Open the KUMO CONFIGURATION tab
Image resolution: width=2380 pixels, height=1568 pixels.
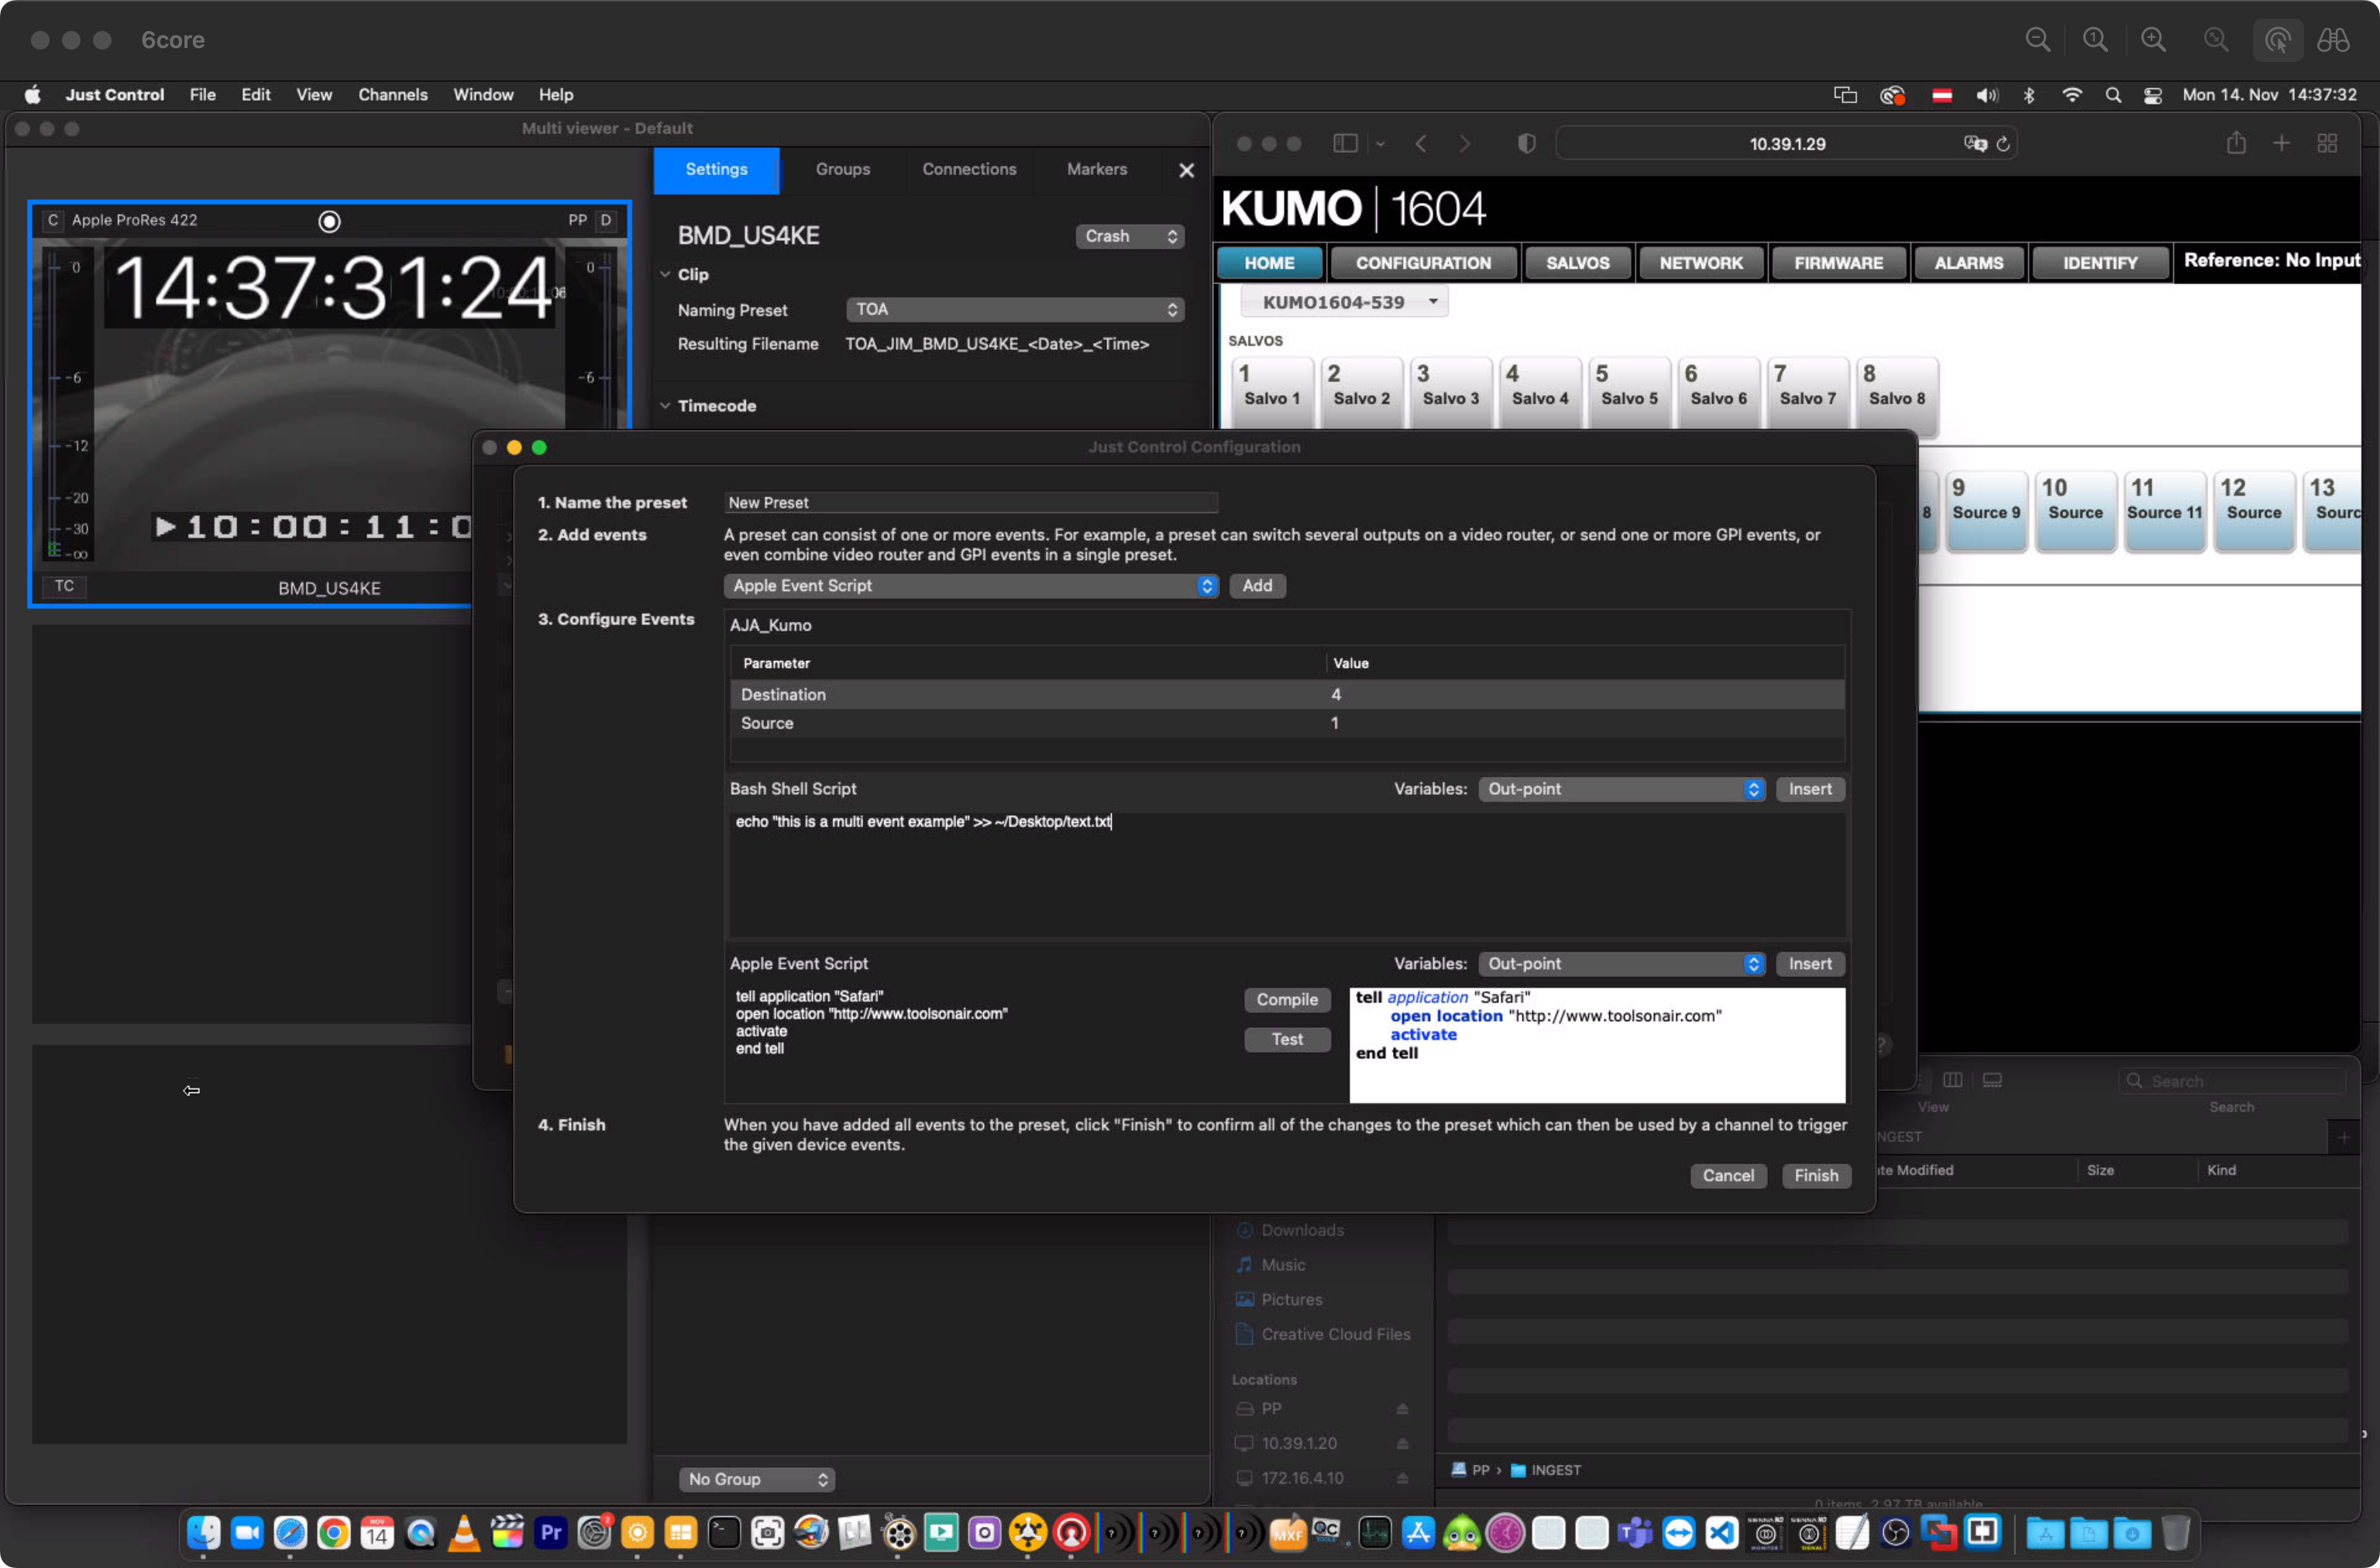(x=1423, y=263)
